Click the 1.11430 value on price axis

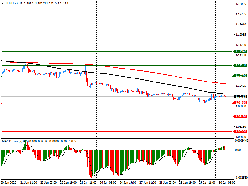(x=241, y=55)
